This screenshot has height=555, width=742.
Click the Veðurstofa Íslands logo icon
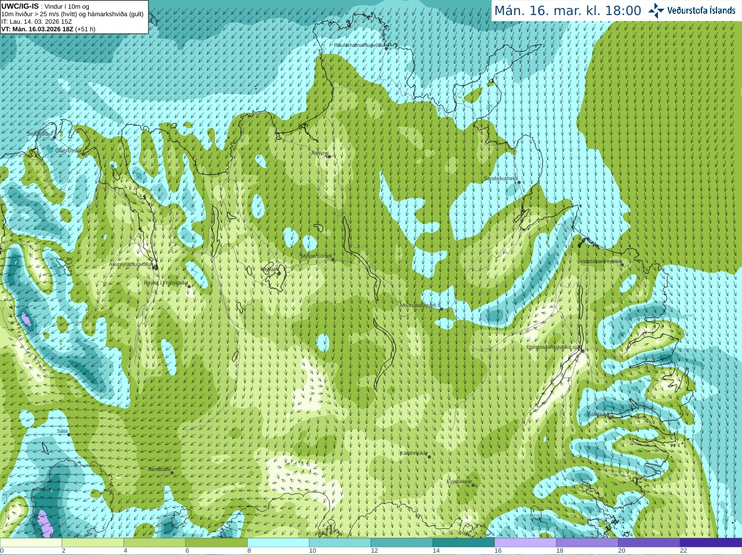pos(656,10)
